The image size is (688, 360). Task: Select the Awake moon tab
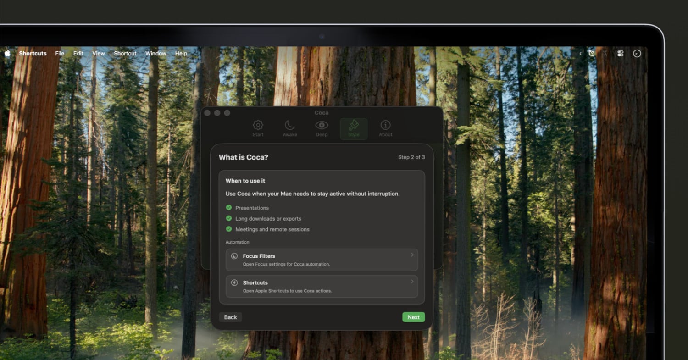pos(290,128)
